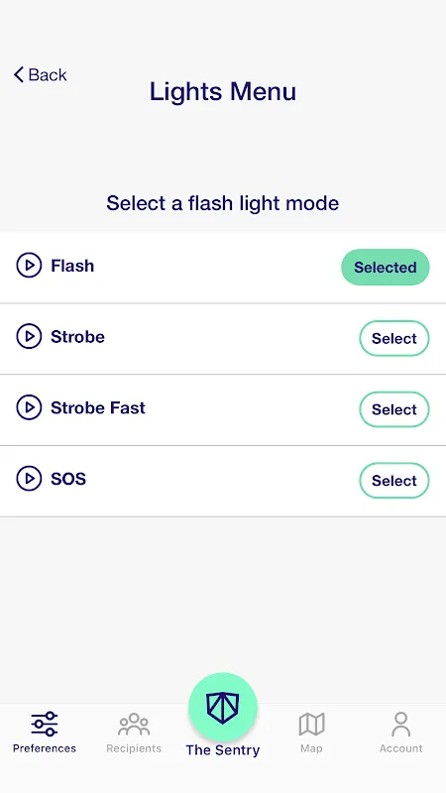Toggle the Selected button for Flash
Image resolution: width=446 pixels, height=793 pixels.
click(x=386, y=267)
